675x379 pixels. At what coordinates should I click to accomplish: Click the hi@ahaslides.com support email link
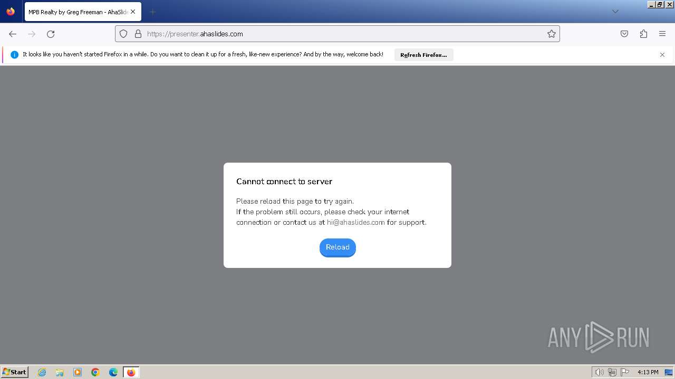[x=356, y=223]
